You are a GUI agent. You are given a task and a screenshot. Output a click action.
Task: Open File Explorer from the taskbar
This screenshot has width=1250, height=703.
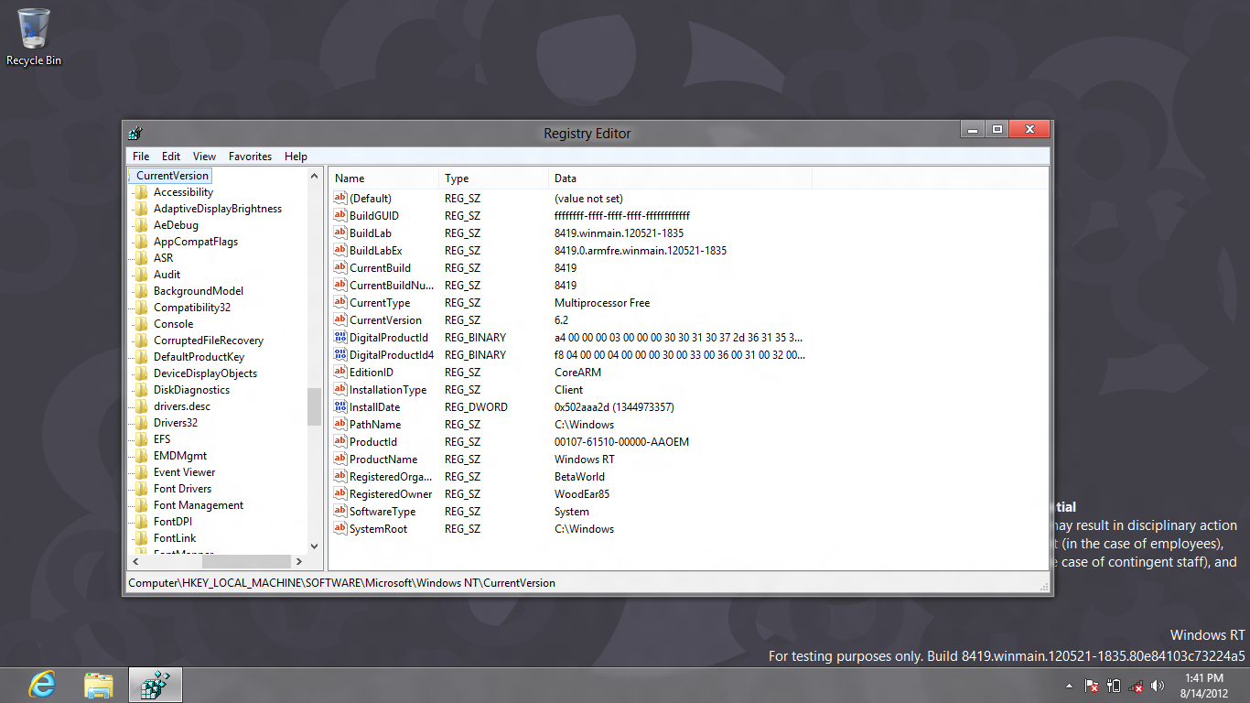pos(99,685)
